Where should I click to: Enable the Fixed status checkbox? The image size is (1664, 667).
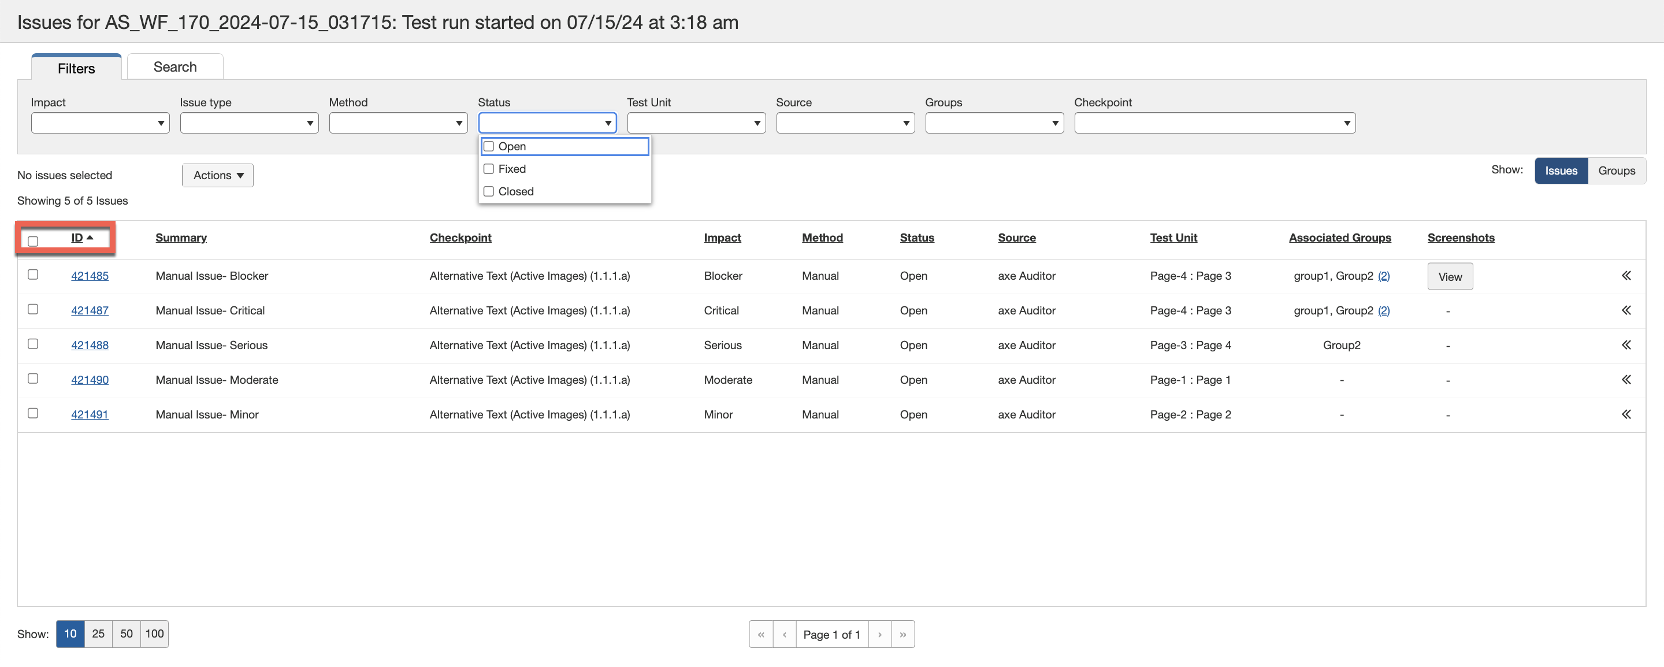(488, 169)
